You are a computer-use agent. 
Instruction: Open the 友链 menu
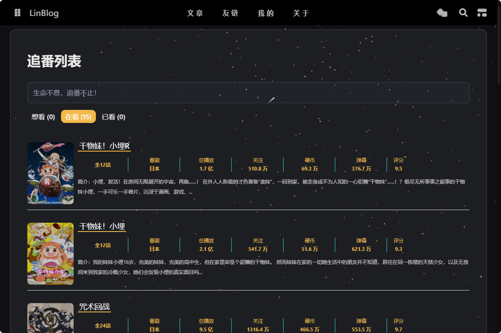point(231,13)
